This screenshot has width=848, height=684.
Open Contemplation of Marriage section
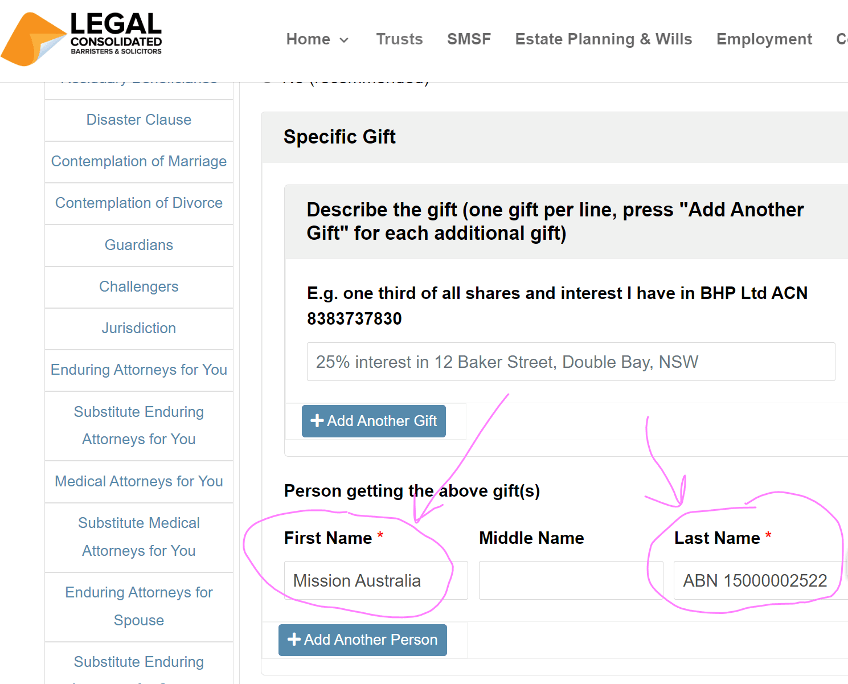(x=138, y=161)
